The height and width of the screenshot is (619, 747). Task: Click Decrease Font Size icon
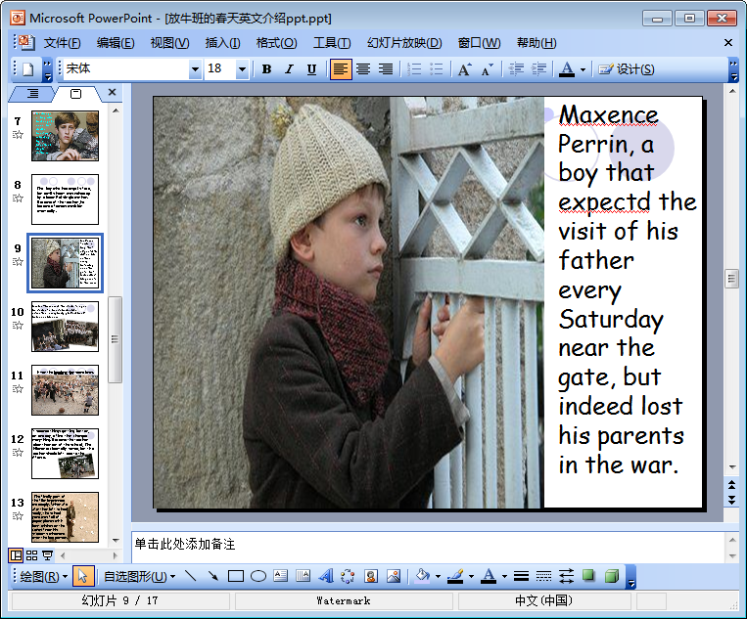pyautogui.click(x=488, y=69)
